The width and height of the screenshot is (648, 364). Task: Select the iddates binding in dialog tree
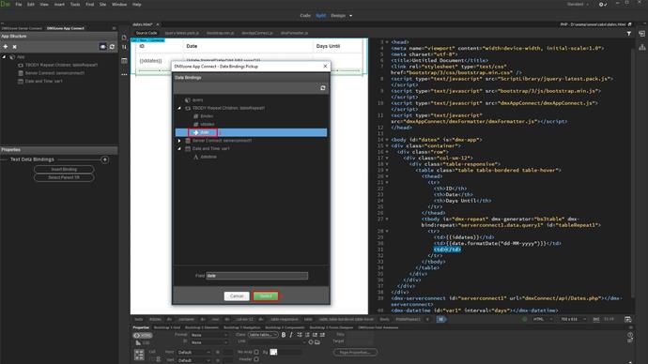(207, 124)
